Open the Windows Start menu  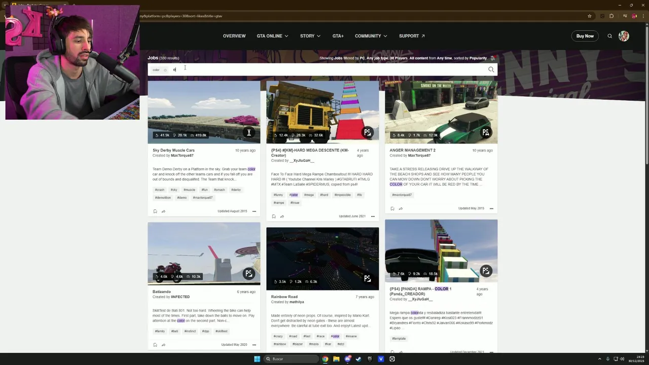click(257, 359)
